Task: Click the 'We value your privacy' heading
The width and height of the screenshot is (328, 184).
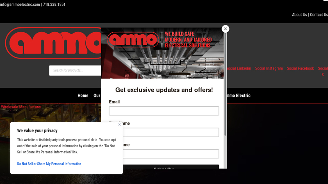Action: [x=37, y=130]
